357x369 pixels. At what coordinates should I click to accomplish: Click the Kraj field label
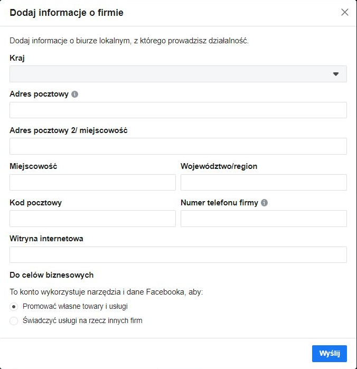[17, 58]
